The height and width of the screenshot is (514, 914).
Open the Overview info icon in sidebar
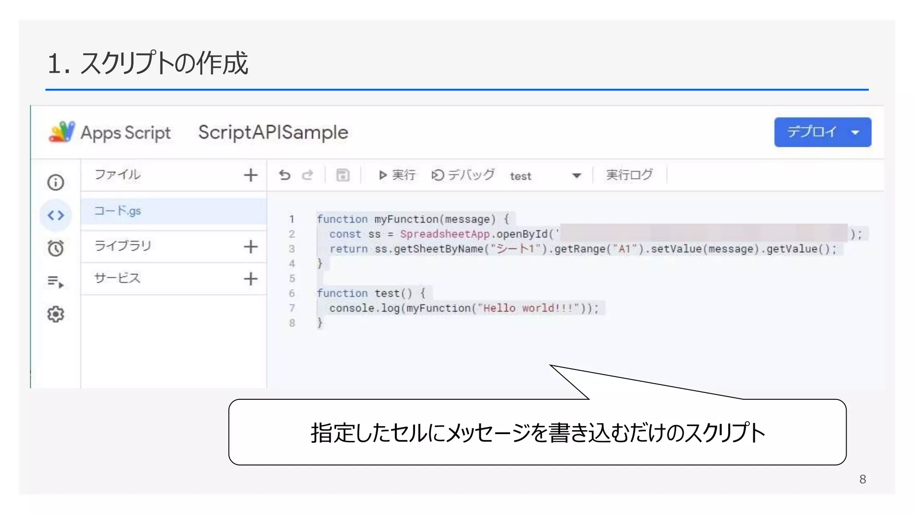coord(56,182)
